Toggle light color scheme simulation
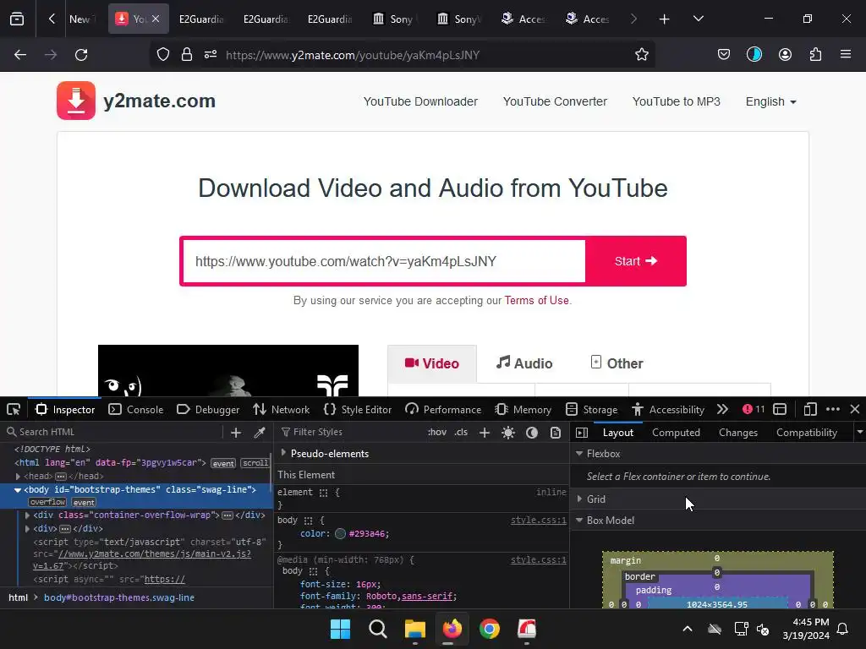Viewport: 866px width, 649px height. coord(508,433)
